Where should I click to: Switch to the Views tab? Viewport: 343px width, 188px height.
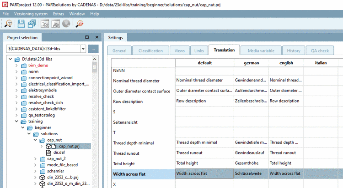tap(180, 51)
